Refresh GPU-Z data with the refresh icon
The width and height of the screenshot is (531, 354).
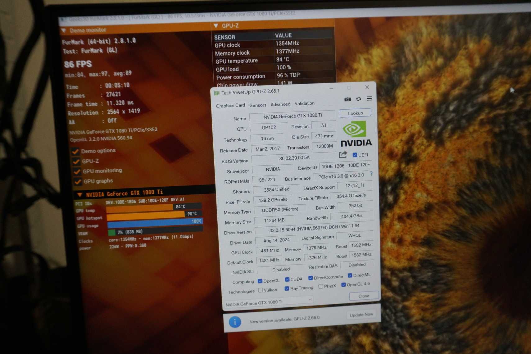[358, 99]
